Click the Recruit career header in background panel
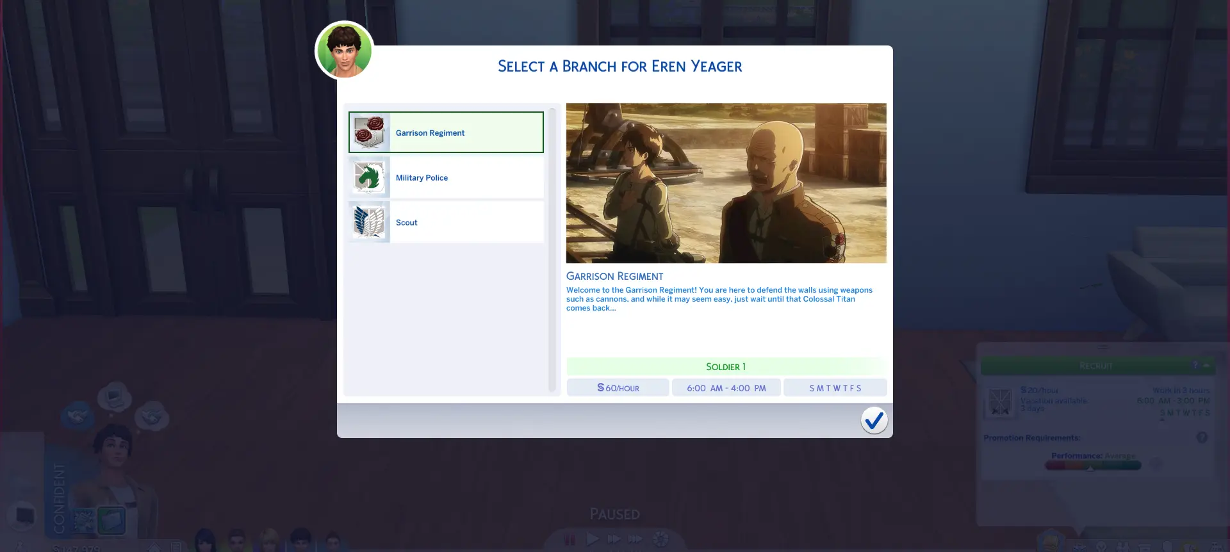 (1097, 366)
